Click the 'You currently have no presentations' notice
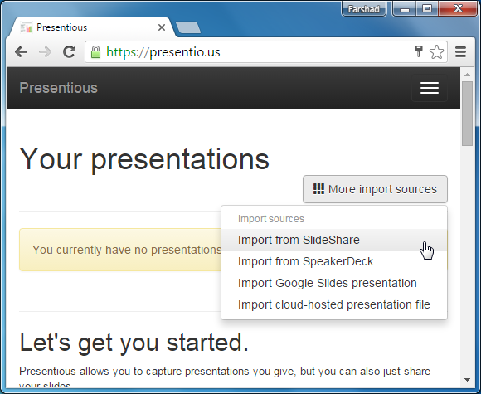Screen dimensions: 481x394 click(120, 250)
